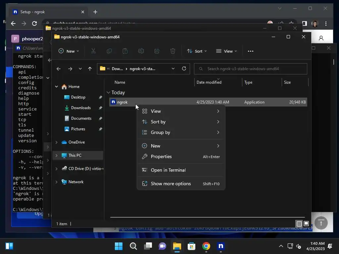Open Task View on taskbar
This screenshot has width=339, height=254.
(148, 246)
